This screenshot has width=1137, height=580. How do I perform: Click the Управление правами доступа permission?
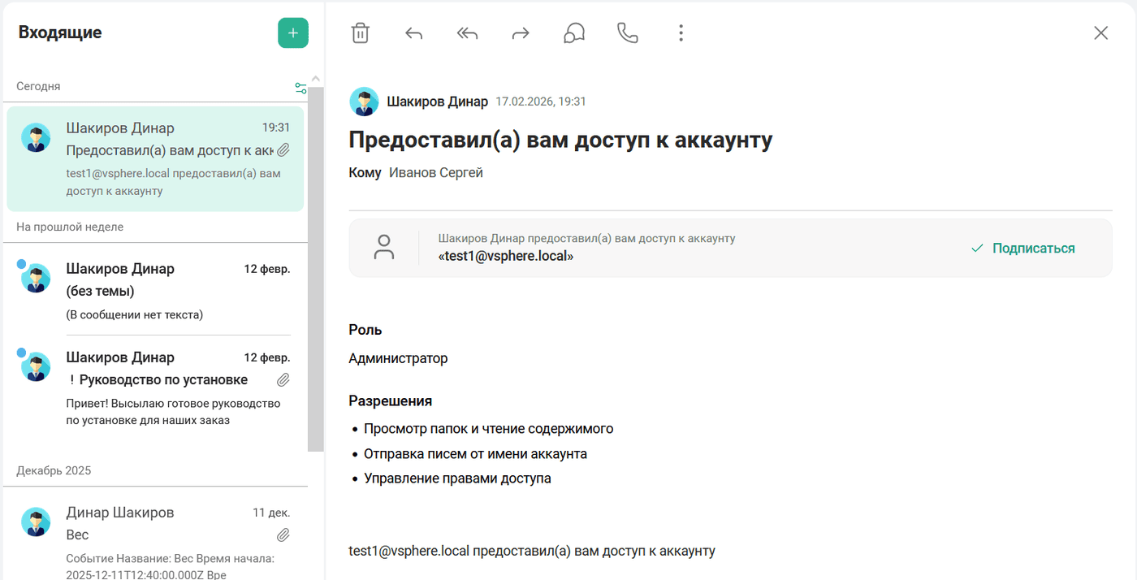tap(457, 478)
